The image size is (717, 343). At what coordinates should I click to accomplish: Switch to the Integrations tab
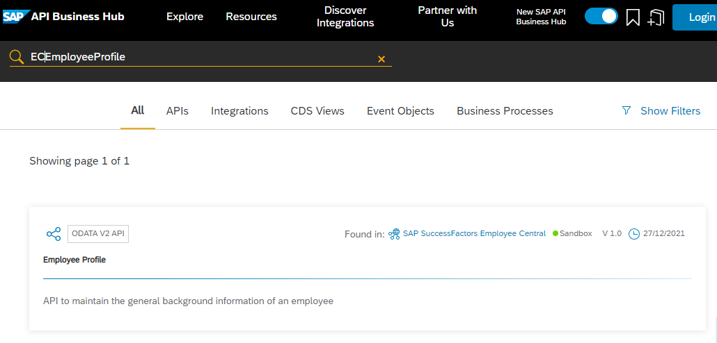click(239, 111)
